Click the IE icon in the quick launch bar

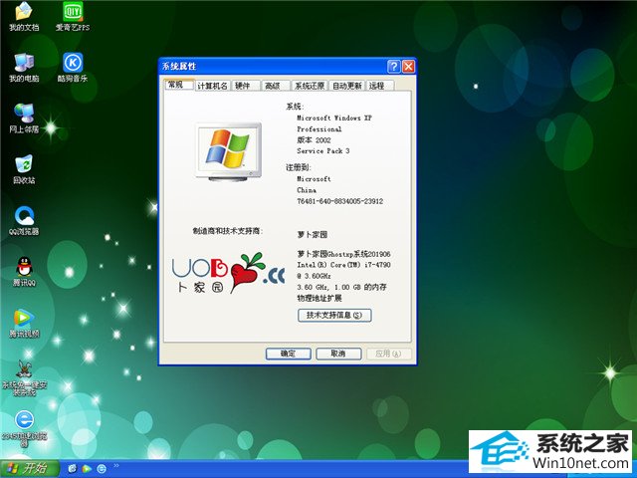pos(73,469)
